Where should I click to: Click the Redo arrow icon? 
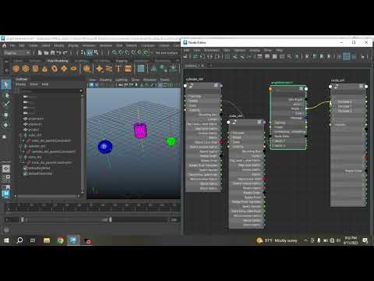[x=65, y=53]
